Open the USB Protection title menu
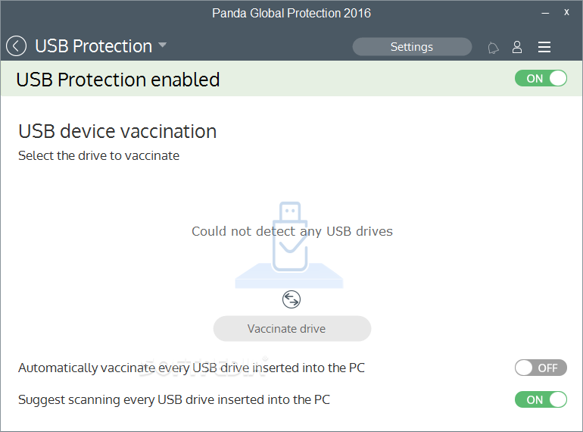 point(93,46)
